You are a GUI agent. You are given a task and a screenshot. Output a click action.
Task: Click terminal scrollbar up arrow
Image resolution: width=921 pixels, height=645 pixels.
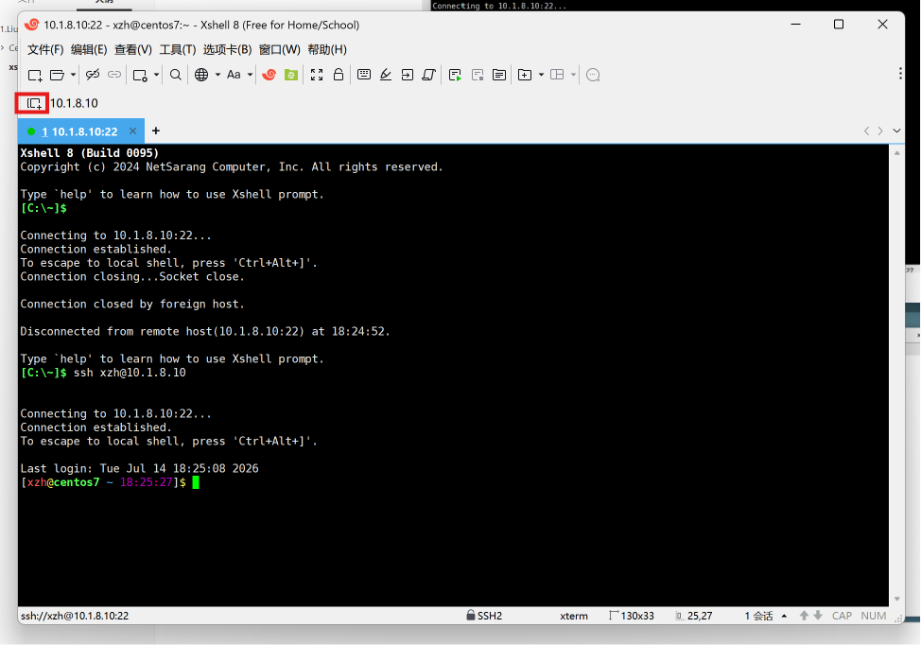pyautogui.click(x=897, y=152)
